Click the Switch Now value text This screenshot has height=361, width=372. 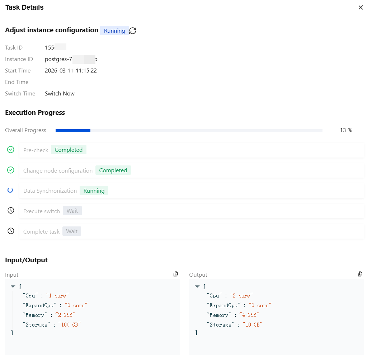(x=60, y=94)
